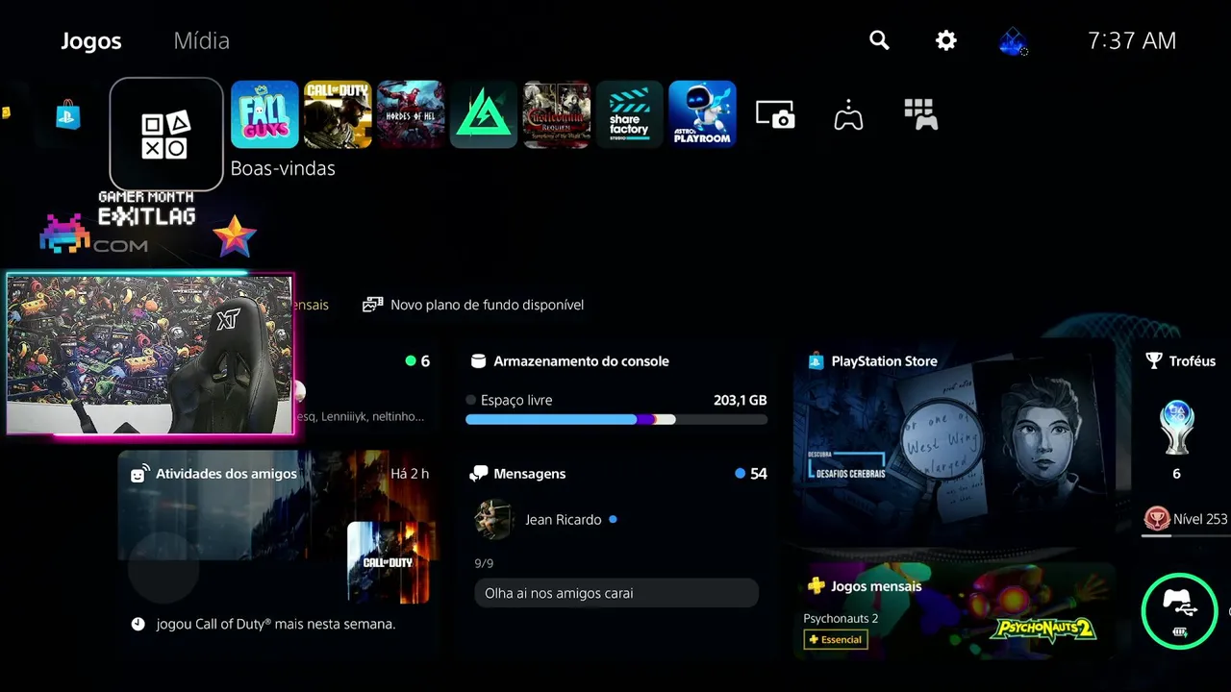1231x692 pixels.
Task: Open the settings gear icon
Action: tap(946, 40)
